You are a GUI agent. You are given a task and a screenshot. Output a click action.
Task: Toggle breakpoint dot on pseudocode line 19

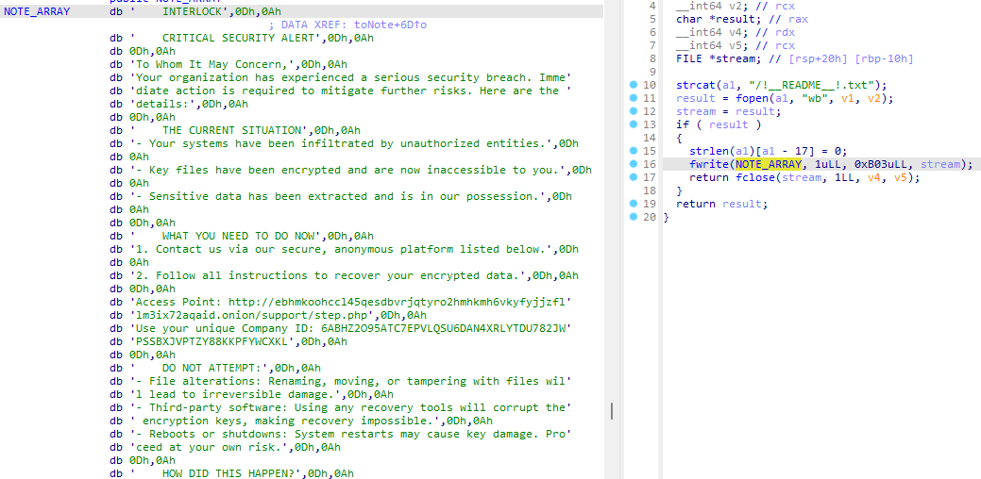point(634,204)
